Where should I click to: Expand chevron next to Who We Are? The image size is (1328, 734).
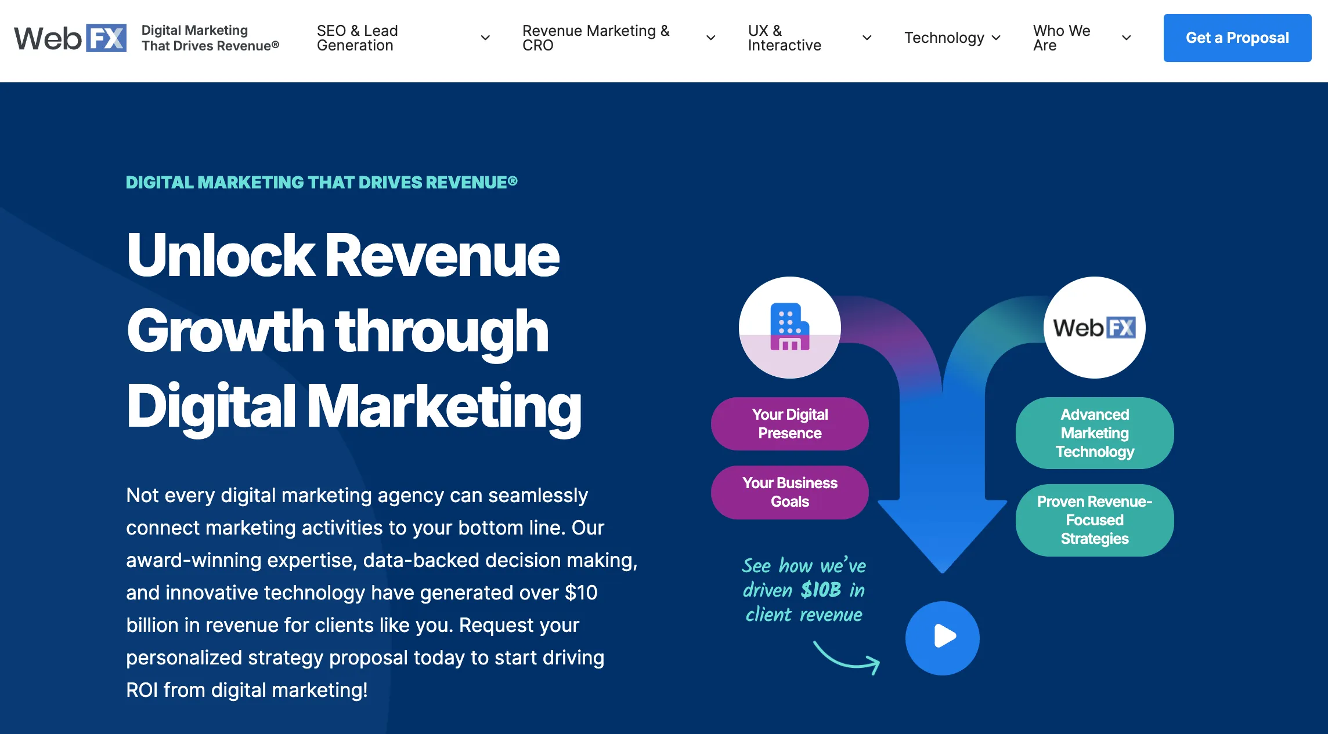click(x=1126, y=38)
